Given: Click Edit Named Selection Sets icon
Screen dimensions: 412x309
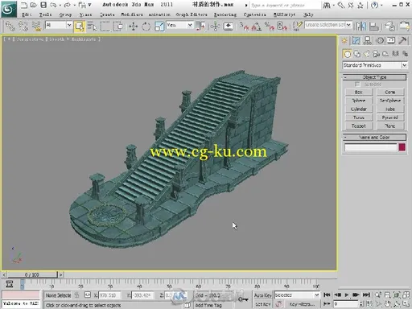Looking at the screenshot, I should (297, 27).
